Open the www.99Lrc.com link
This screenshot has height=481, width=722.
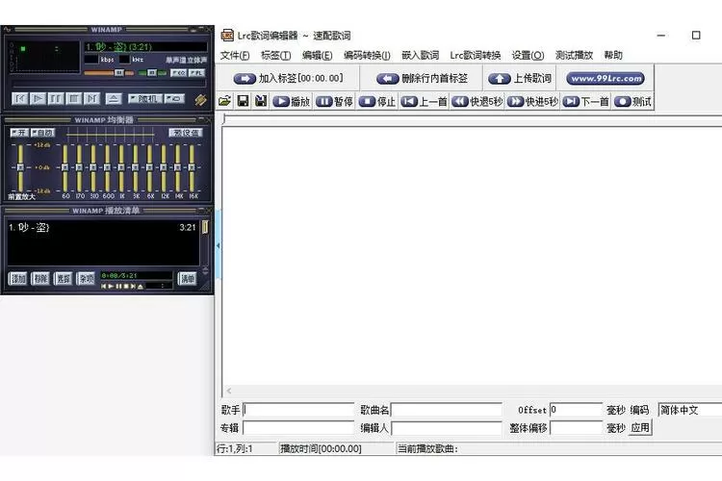[x=606, y=78]
